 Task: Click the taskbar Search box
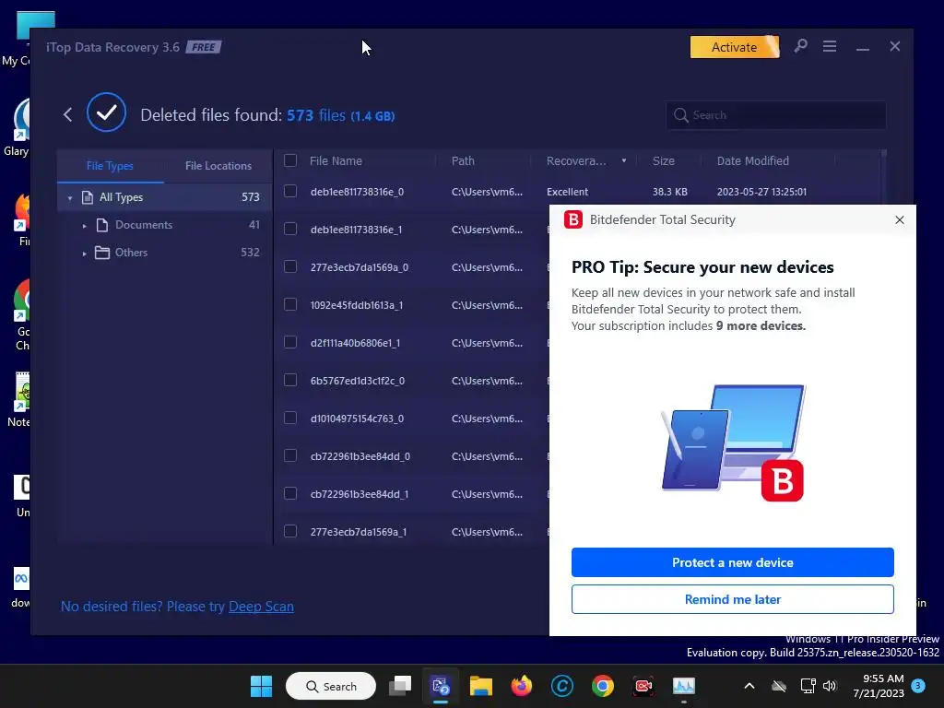tap(331, 686)
